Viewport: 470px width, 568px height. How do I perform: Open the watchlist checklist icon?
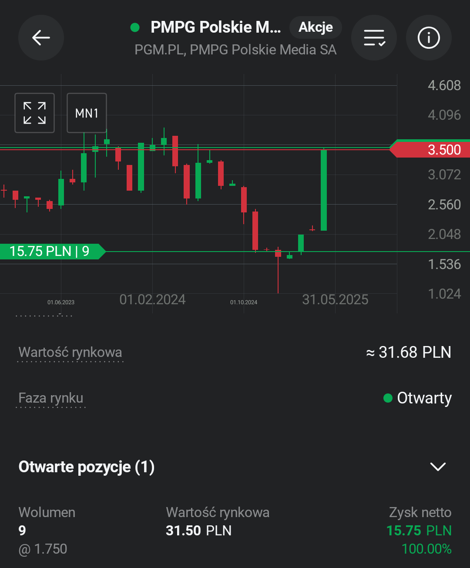coord(374,38)
